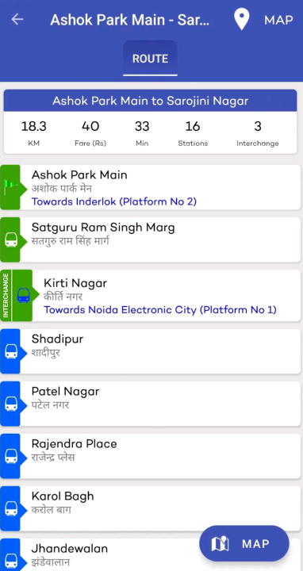303x571 pixels.
Task: Tap the back arrow icon
Action: [17, 20]
